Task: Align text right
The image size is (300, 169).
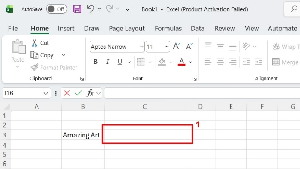Action: coord(233,62)
